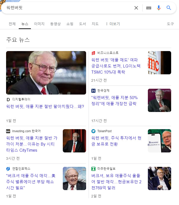Click the 비즈니스포스트 source name

pos(108,53)
